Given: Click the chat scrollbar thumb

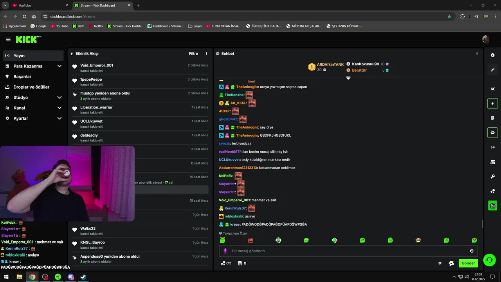Looking at the screenshot, I should 483,224.
